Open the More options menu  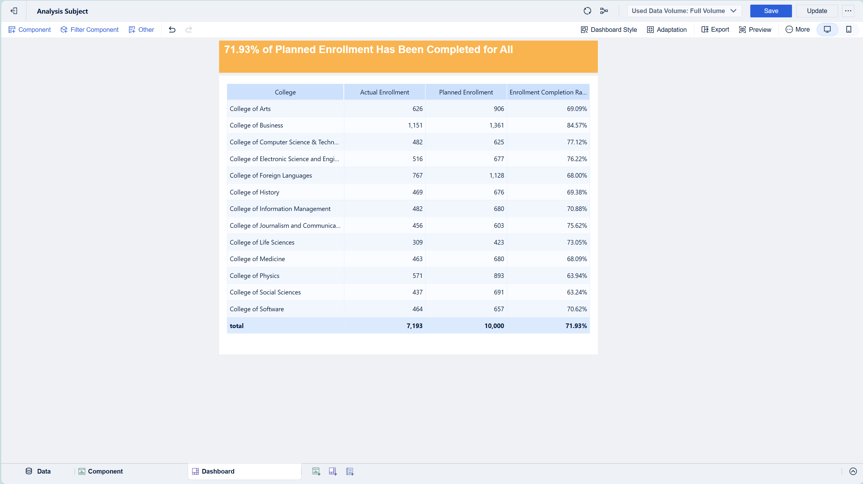798,30
